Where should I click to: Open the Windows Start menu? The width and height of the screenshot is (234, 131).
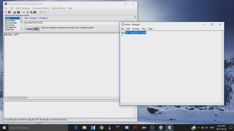[4, 128]
